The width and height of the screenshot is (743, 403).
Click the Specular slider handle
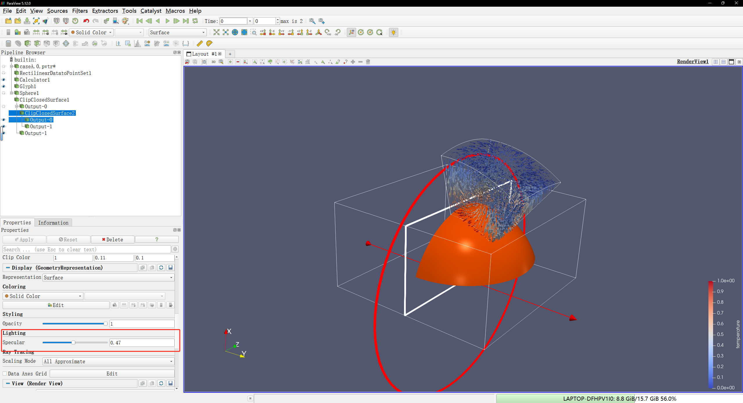73,343
